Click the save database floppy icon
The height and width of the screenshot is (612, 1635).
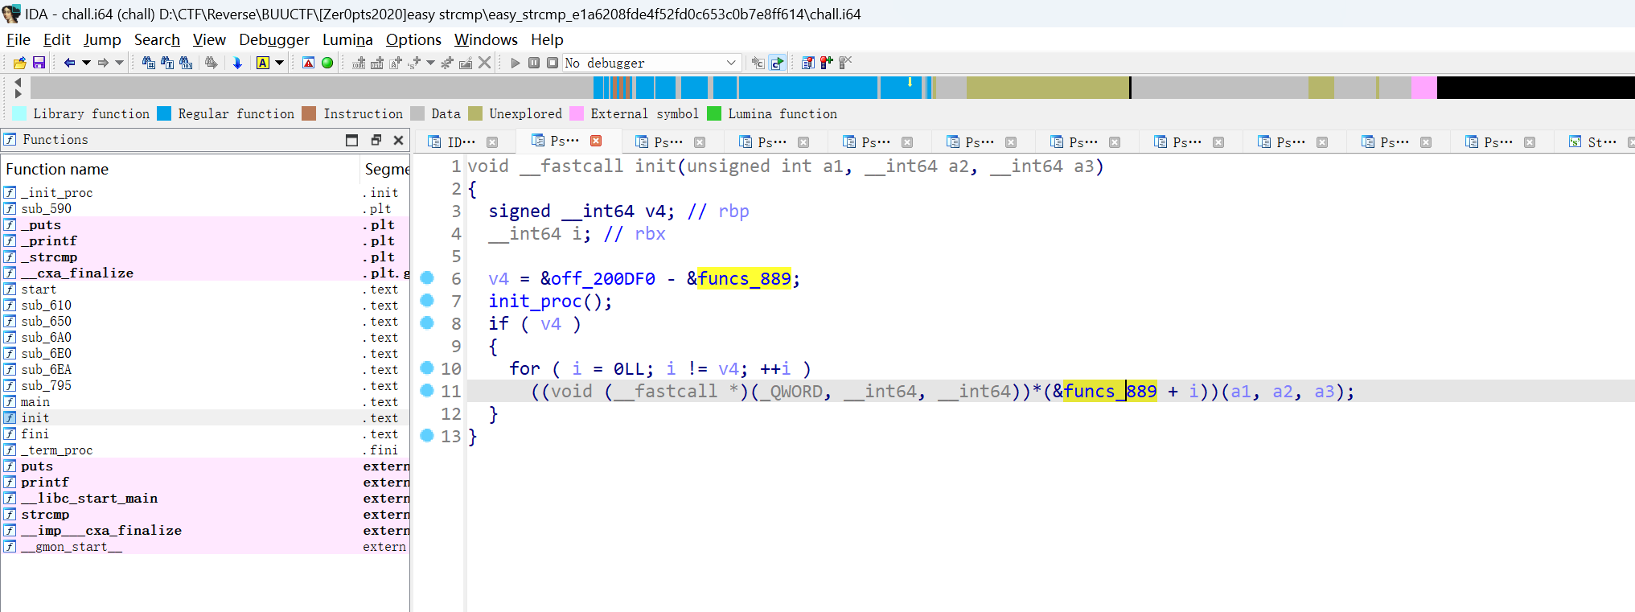pos(39,63)
